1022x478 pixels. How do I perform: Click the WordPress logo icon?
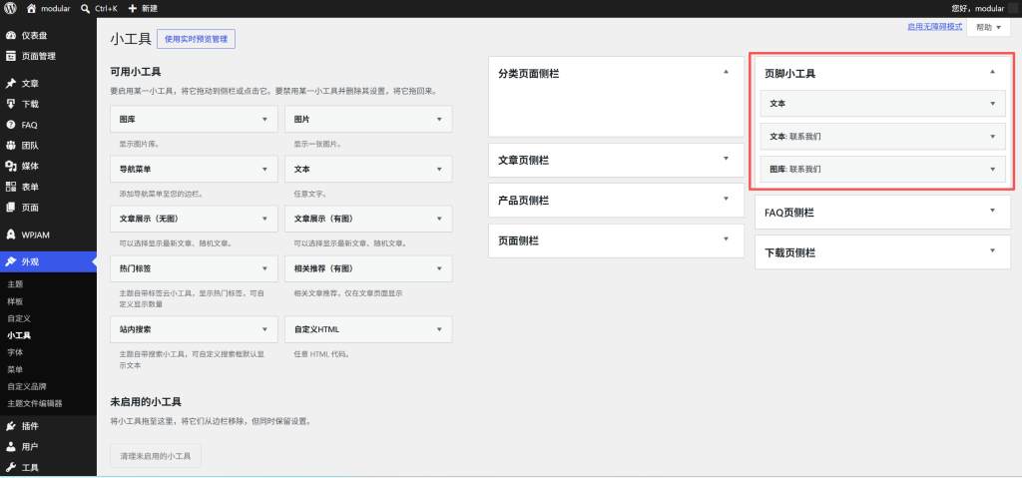coord(10,8)
